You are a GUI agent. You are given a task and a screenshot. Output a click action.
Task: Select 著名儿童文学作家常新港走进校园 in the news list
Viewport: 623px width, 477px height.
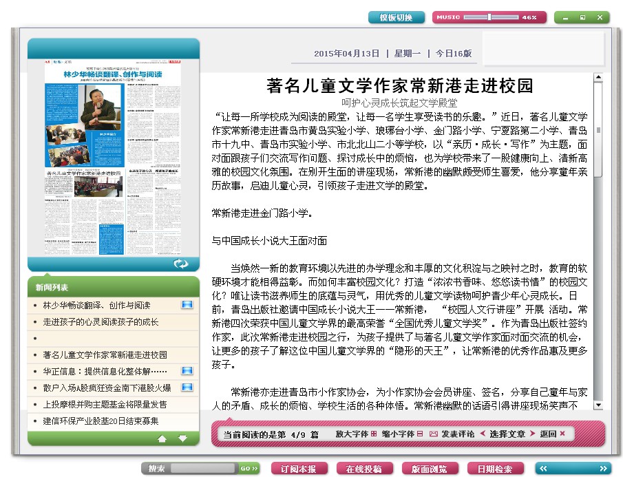click(105, 354)
